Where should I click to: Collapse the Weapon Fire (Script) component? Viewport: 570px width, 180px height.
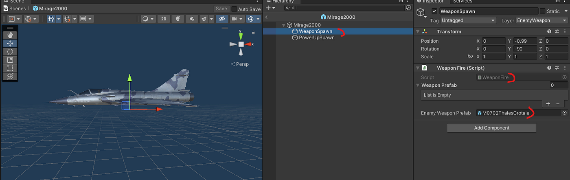(x=417, y=68)
